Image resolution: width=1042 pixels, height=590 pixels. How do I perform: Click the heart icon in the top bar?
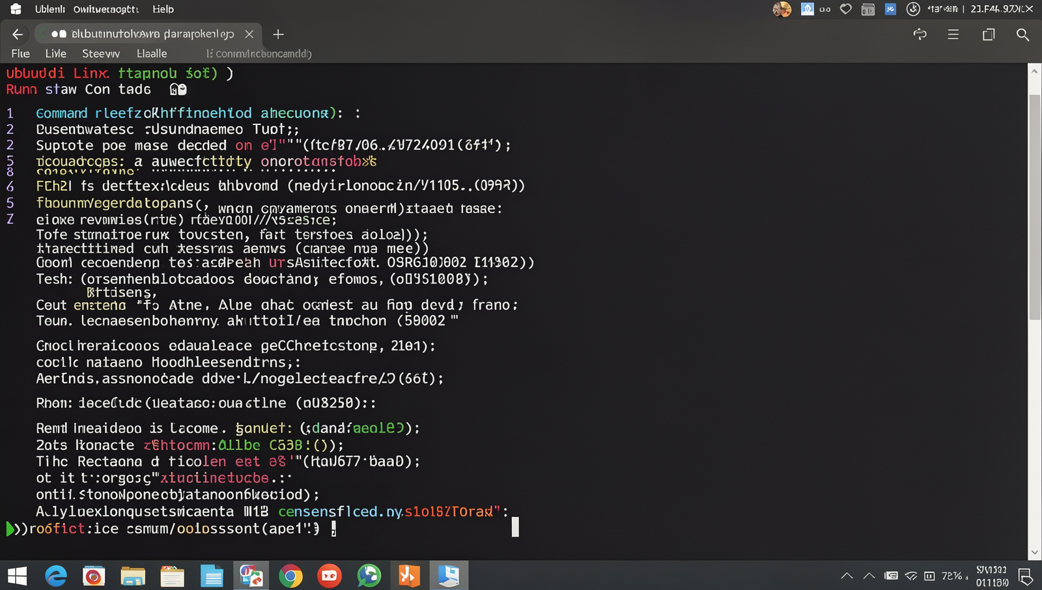846,9
